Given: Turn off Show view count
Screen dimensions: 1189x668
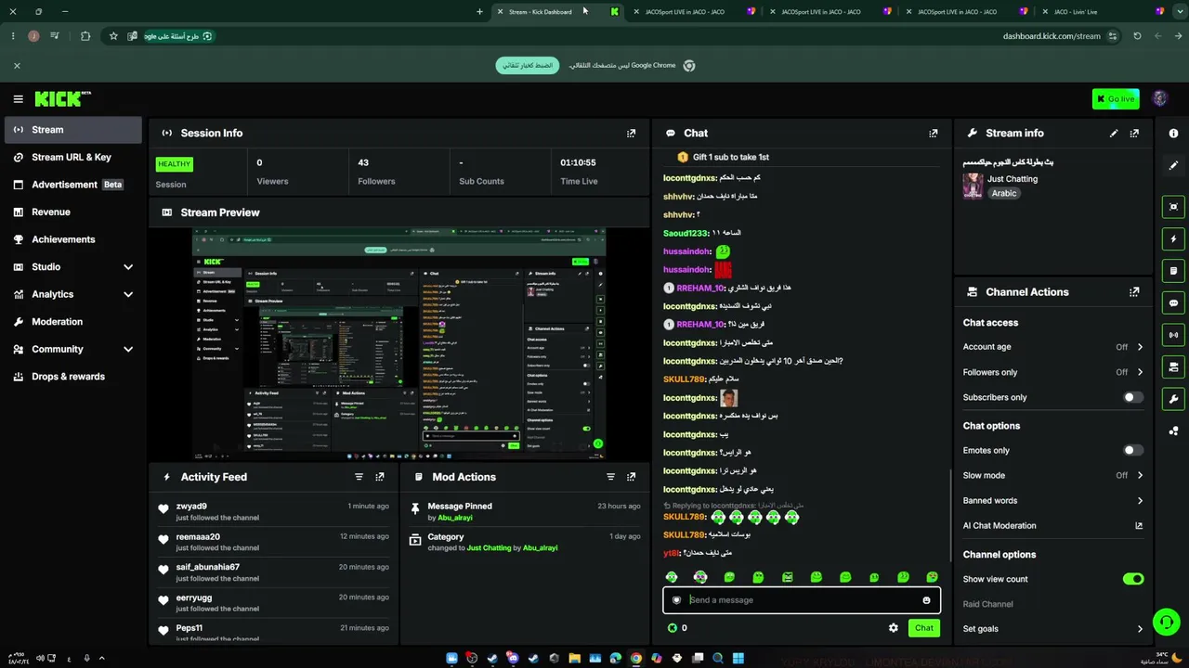Looking at the screenshot, I should click(1132, 579).
